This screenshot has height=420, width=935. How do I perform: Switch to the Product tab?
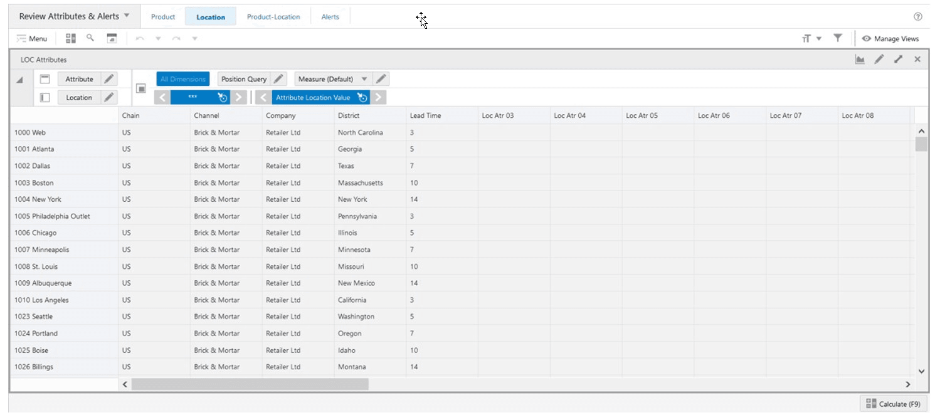pos(163,16)
